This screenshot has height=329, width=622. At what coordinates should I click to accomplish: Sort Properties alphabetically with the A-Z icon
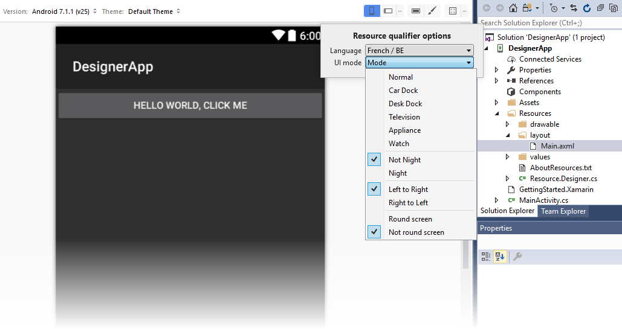[x=500, y=257]
